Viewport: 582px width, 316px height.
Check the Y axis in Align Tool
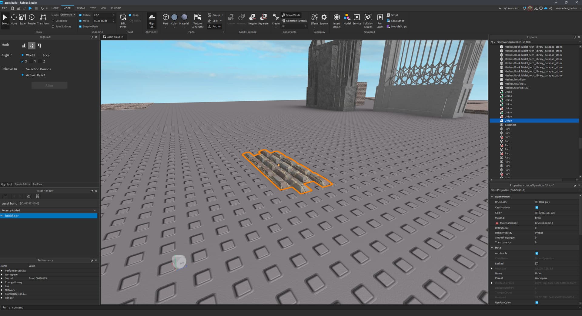coord(32,61)
